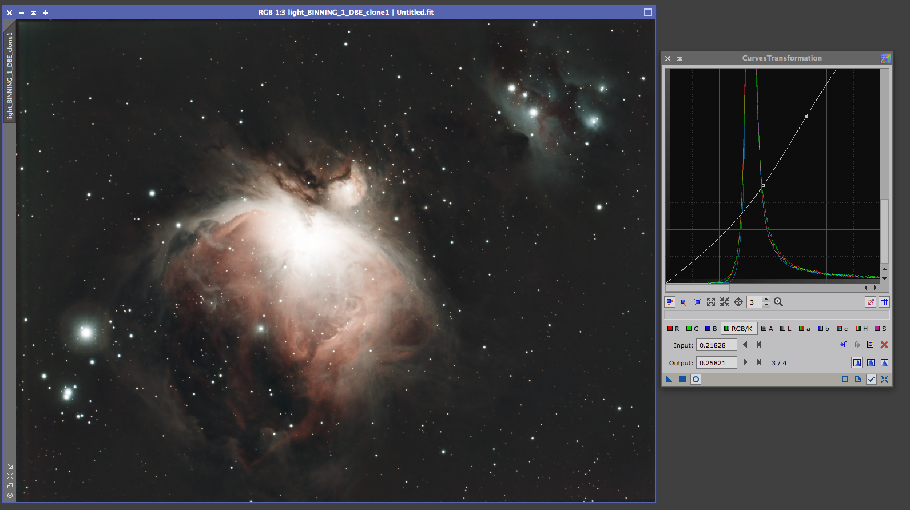The width and height of the screenshot is (910, 510).
Task: Click the horizontal scrollbar under the curve
Action: 698,288
